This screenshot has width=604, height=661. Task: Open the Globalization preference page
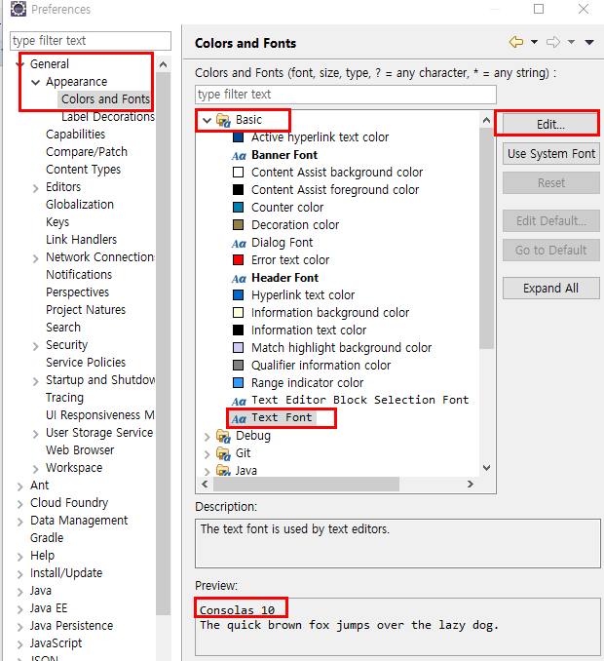point(80,205)
